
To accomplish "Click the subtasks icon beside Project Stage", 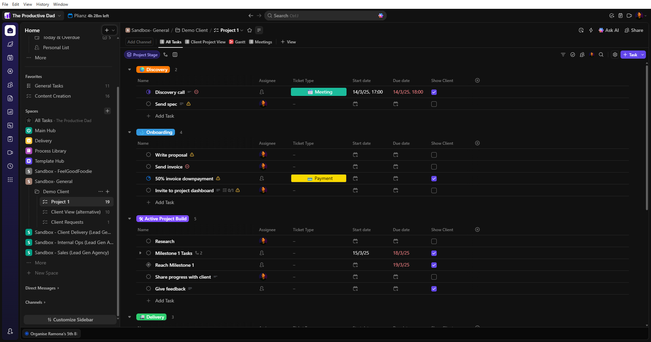I will (165, 55).
